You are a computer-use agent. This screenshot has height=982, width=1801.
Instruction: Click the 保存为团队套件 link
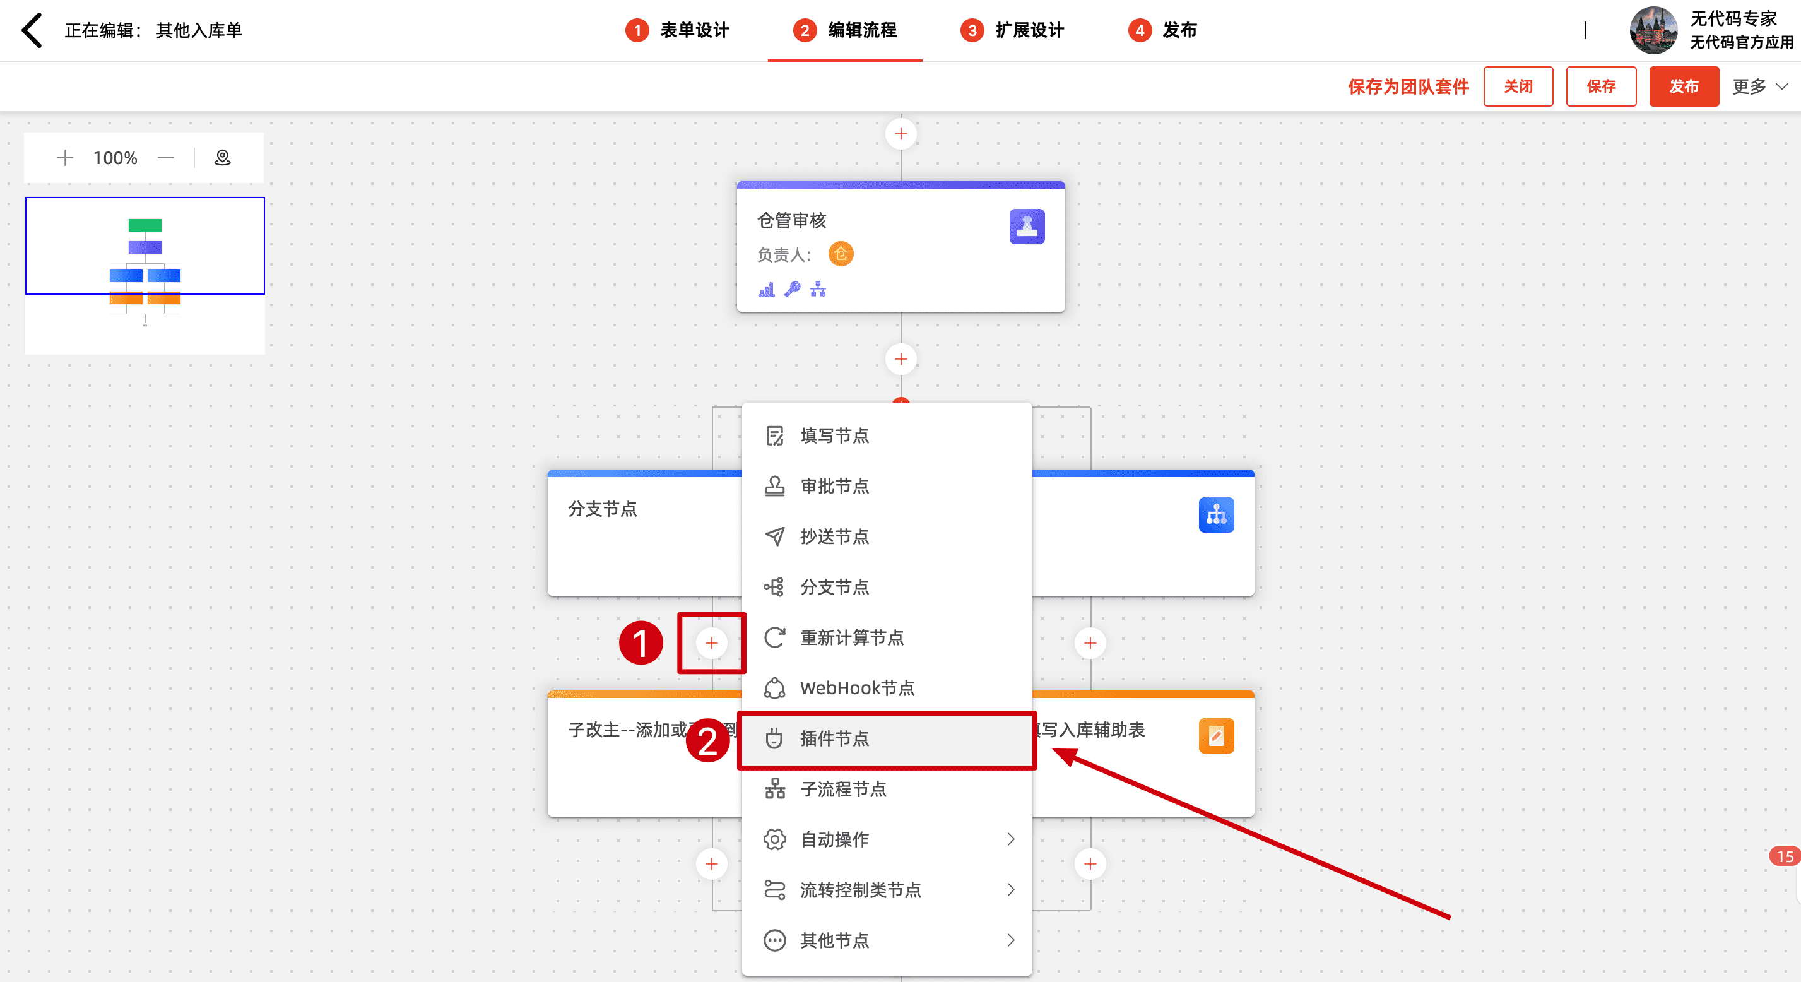[x=1408, y=86]
